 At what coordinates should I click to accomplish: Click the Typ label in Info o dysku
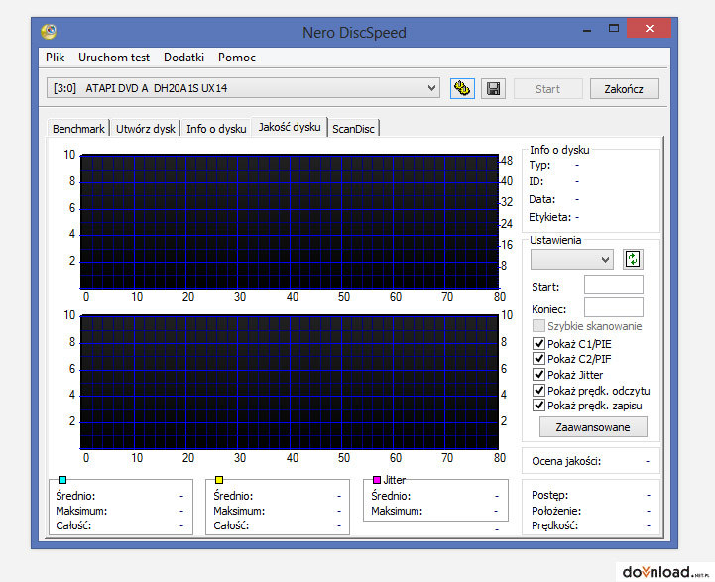coord(539,165)
